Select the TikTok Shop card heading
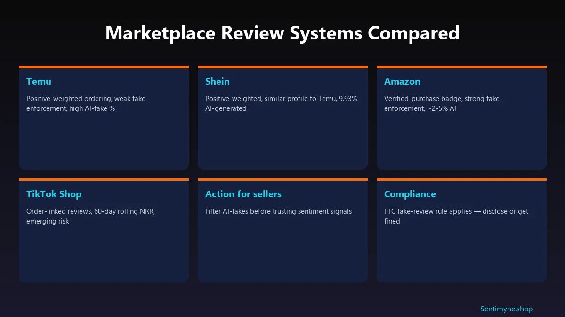The width and height of the screenshot is (565, 317). point(54,194)
